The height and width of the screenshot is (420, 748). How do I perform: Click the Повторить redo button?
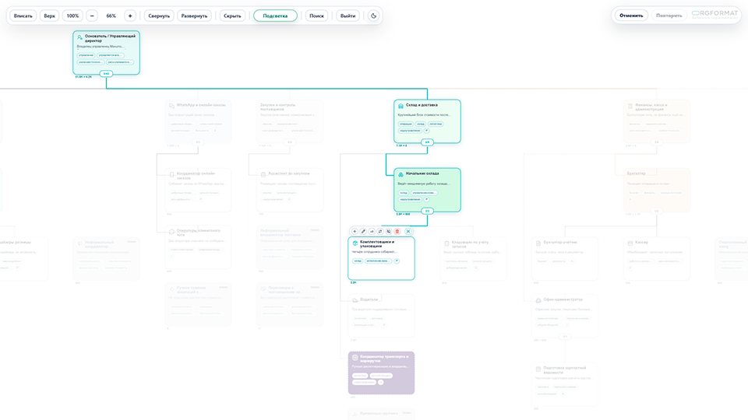point(669,16)
